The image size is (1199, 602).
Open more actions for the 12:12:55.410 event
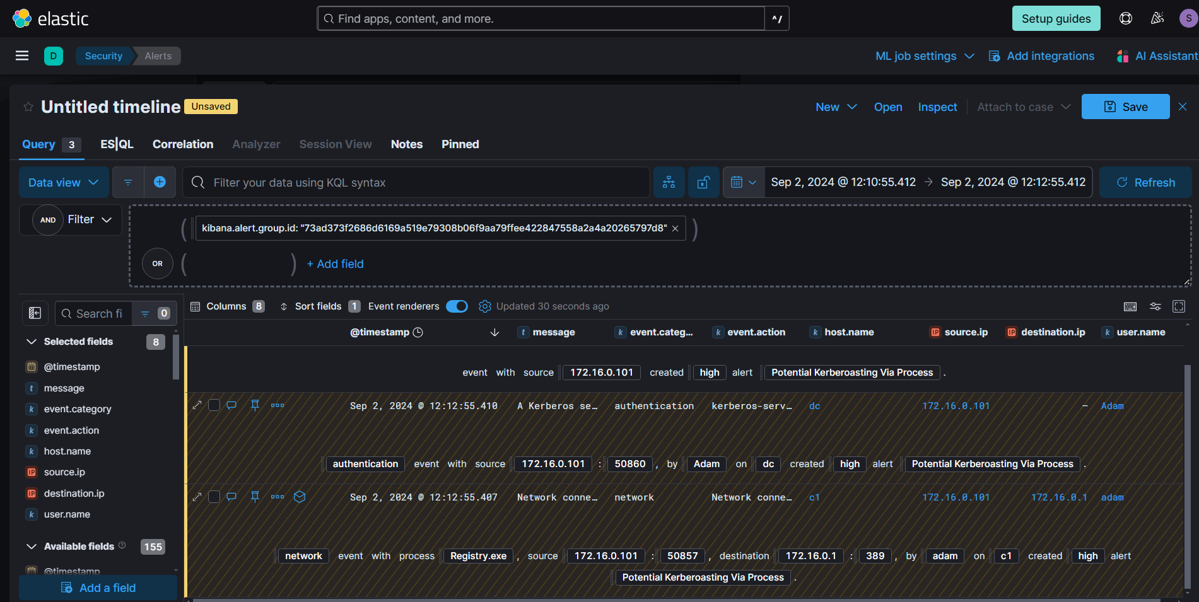278,405
